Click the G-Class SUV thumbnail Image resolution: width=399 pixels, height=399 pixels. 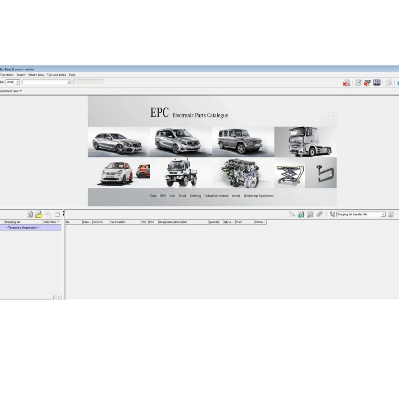tap(243, 142)
